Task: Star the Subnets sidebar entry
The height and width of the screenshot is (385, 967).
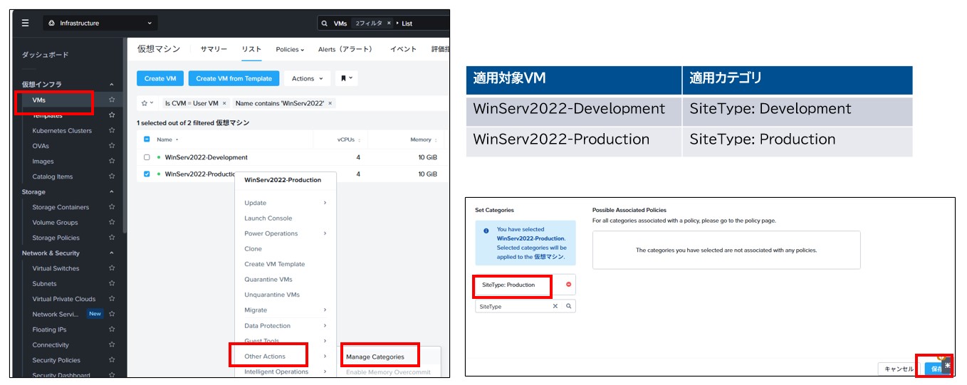Action: pos(112,284)
